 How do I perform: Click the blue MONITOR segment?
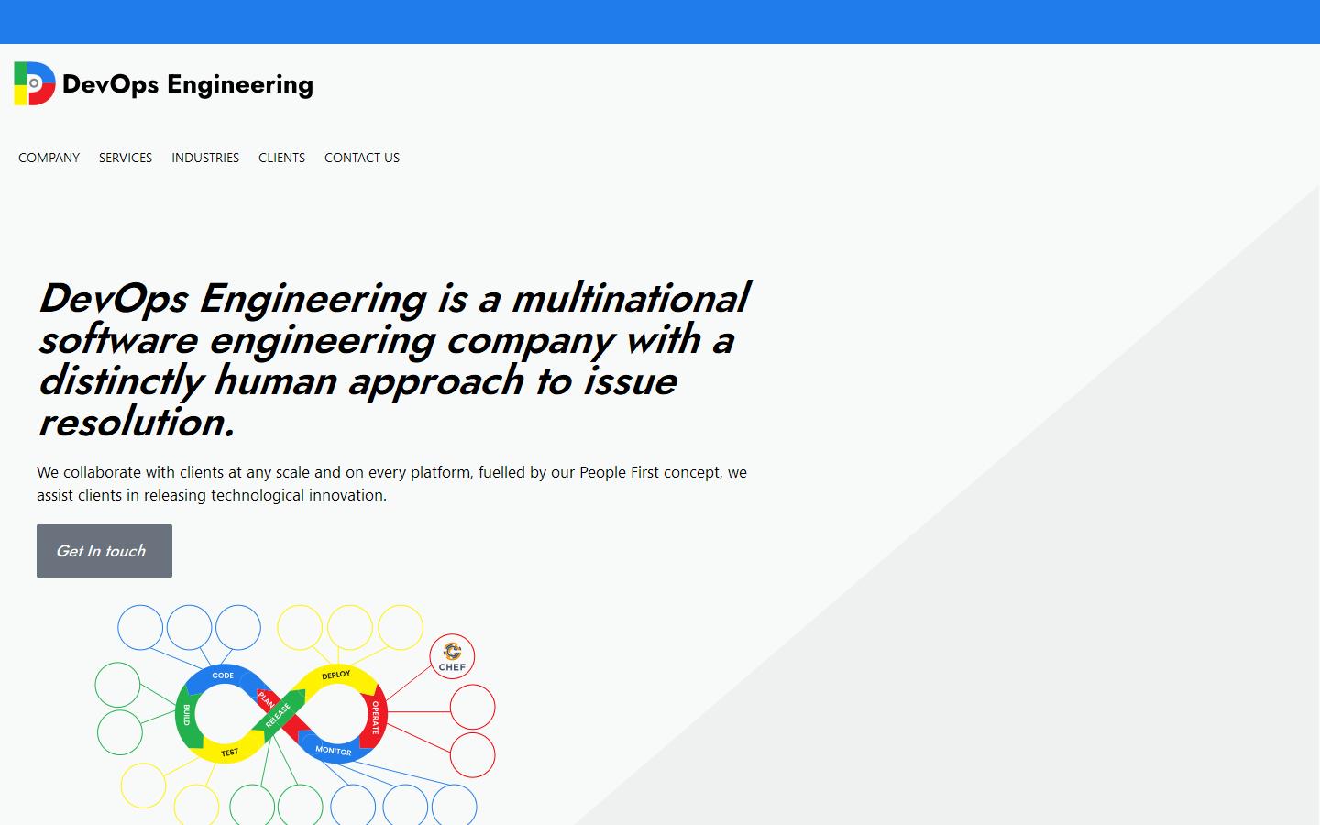(x=333, y=751)
